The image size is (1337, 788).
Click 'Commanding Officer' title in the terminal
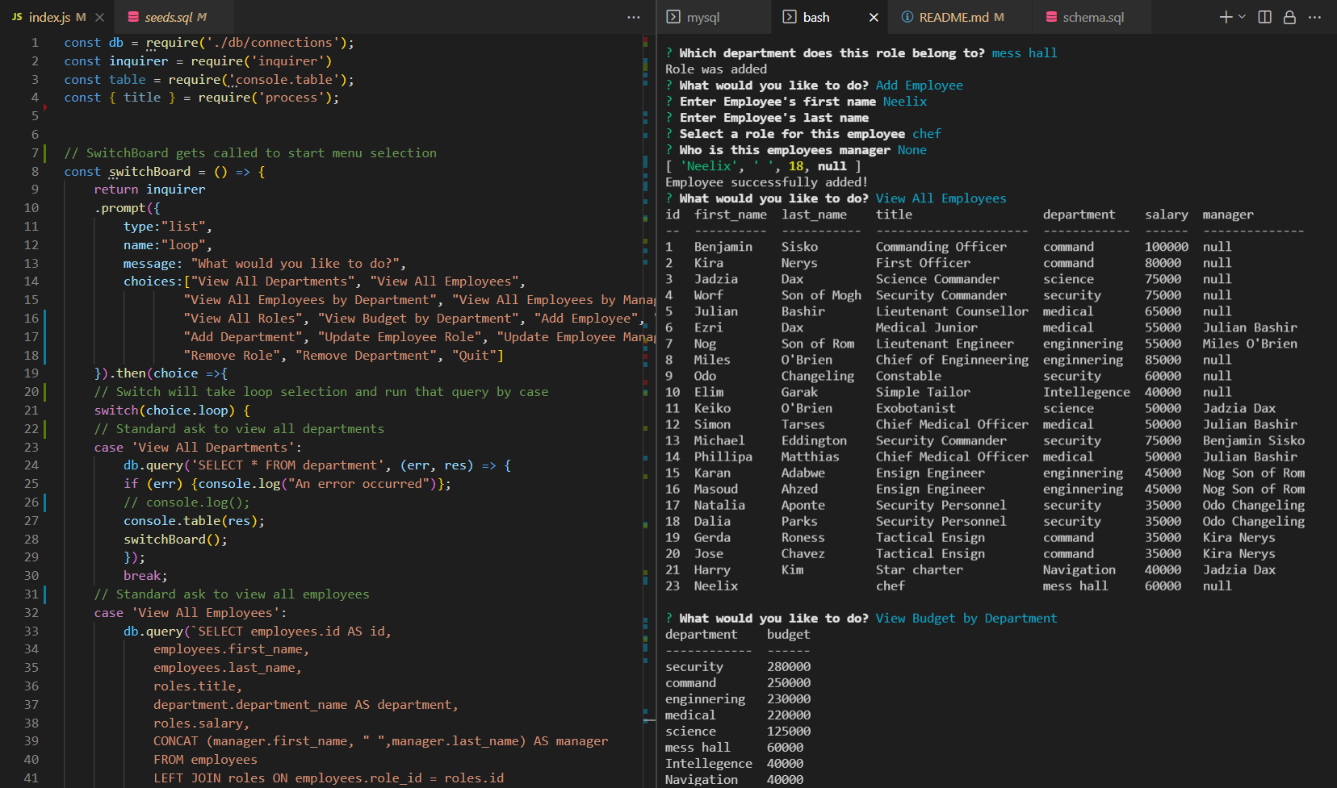[x=941, y=247]
